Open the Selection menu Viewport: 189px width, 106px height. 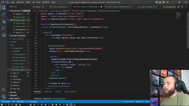20,2
